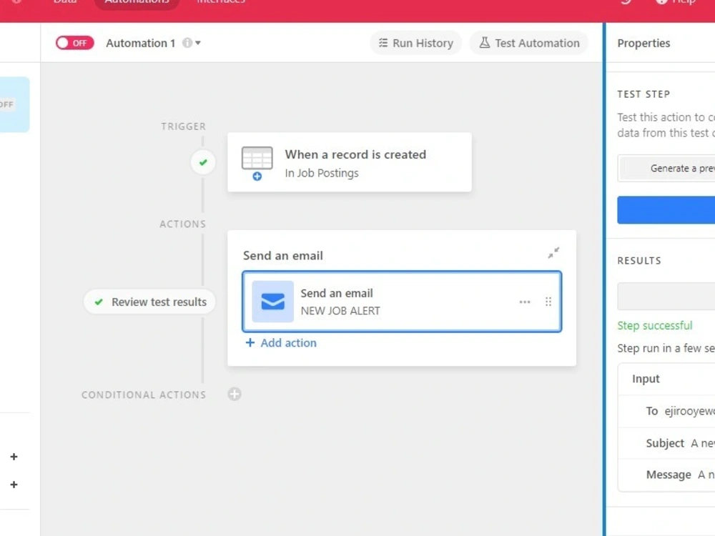The image size is (715, 536).
Task: Click the envelope icon in Send an email action
Action: tap(272, 302)
